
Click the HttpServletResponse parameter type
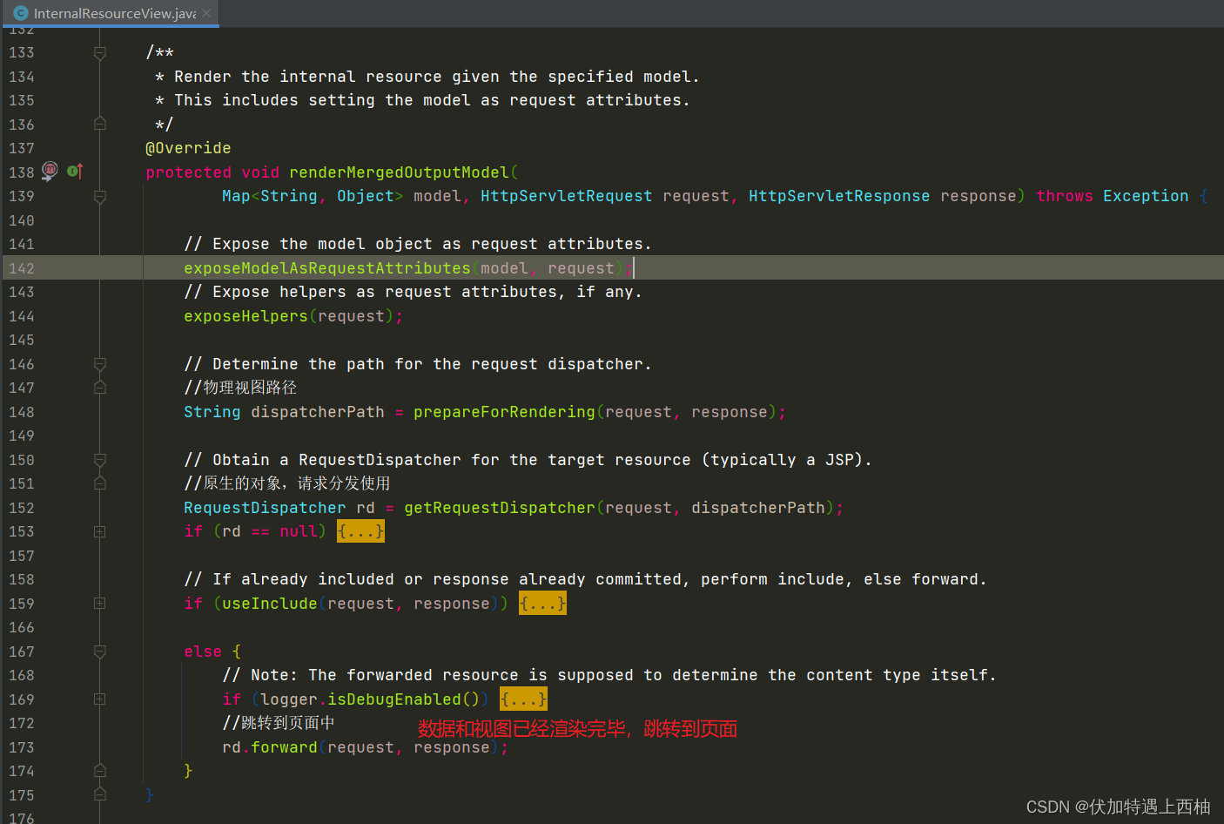point(839,196)
